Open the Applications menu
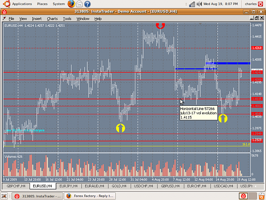Image resolution: width=266 pixels, height=200 pixels. coord(22,4)
